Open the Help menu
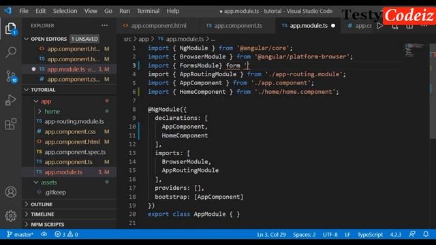 coord(172,11)
